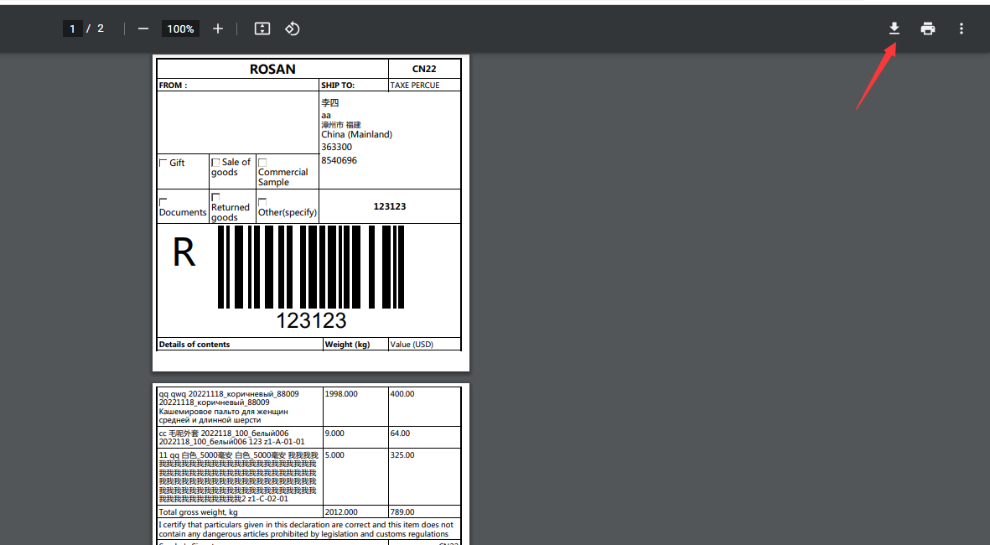The image size is (990, 545).
Task: Check the Documents box
Action: point(163,202)
